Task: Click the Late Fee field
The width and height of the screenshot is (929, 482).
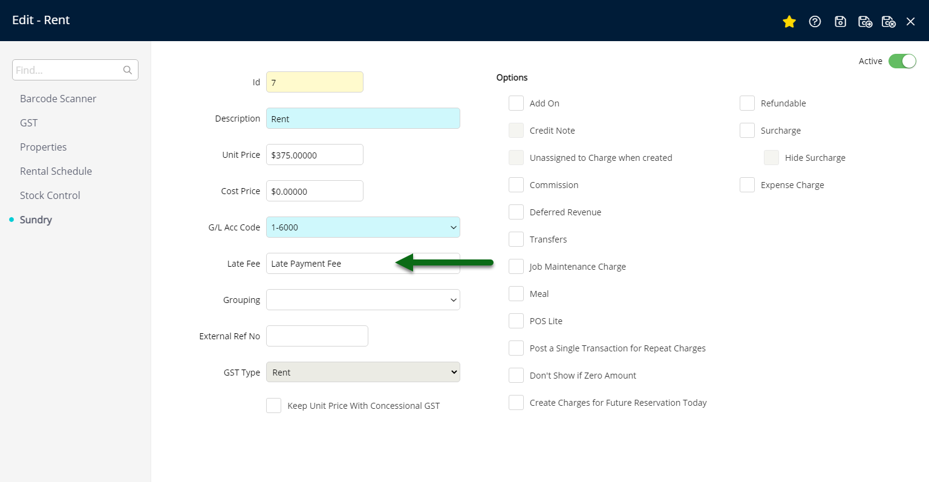Action: click(363, 264)
